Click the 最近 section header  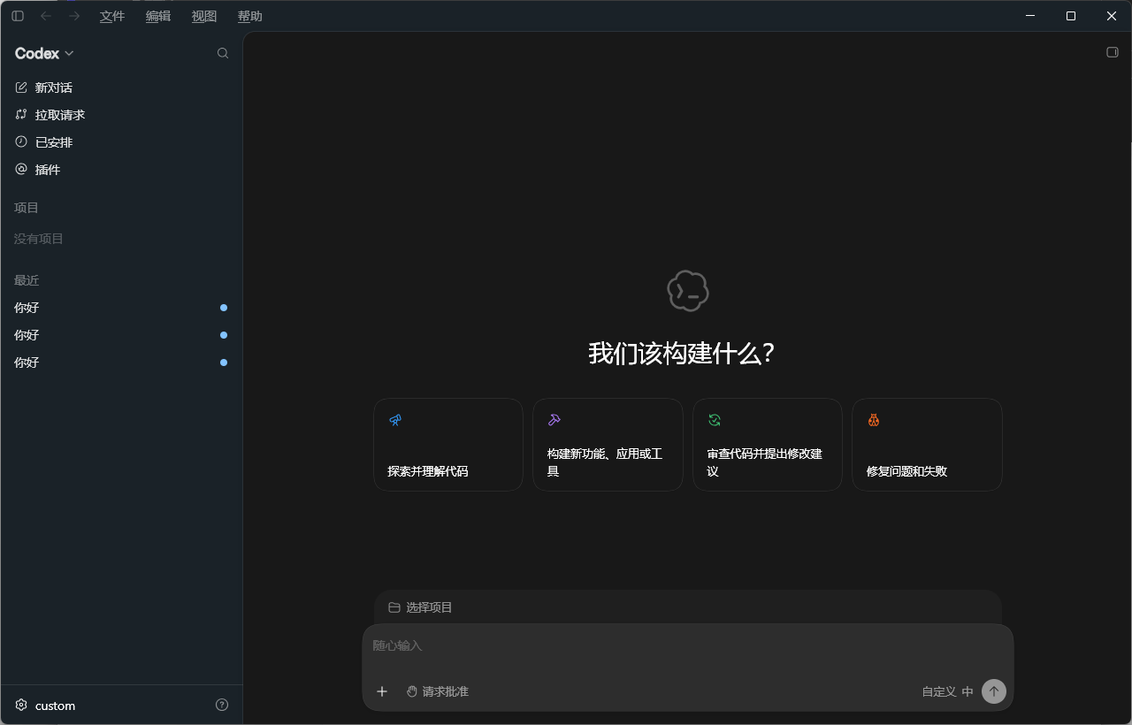[27, 280]
